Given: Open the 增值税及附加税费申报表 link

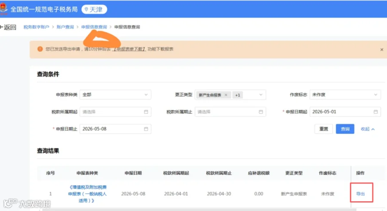Looking at the screenshot, I should [x=87, y=194].
